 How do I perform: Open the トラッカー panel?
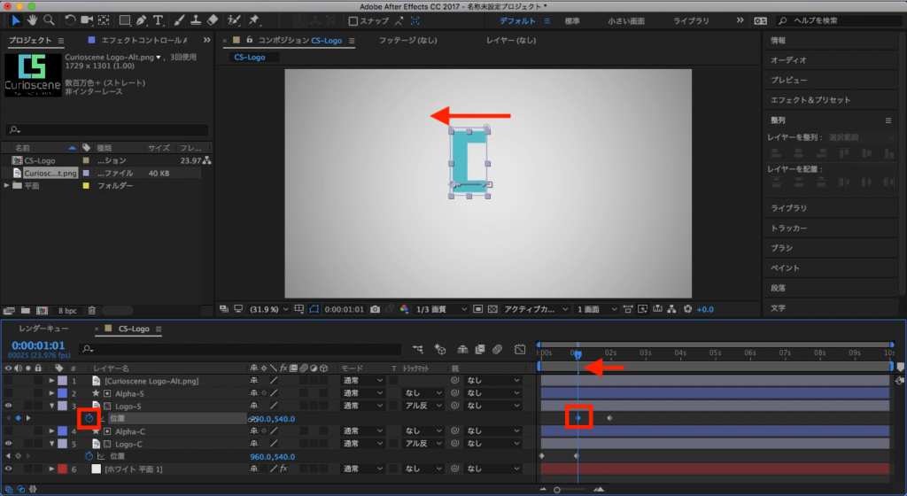788,229
